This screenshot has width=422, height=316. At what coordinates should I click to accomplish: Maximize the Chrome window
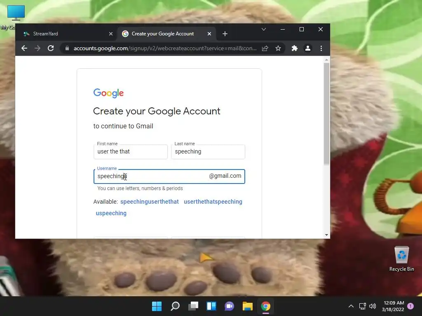(x=302, y=29)
